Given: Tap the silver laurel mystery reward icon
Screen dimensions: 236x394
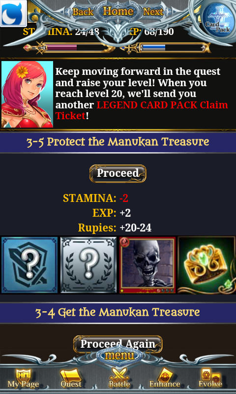Looking at the screenshot, I should click(x=88, y=265).
